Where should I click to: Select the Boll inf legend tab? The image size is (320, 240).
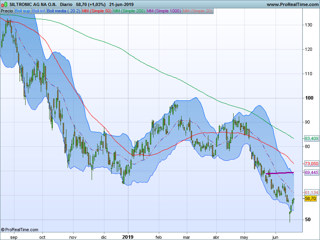pyautogui.click(x=38, y=11)
